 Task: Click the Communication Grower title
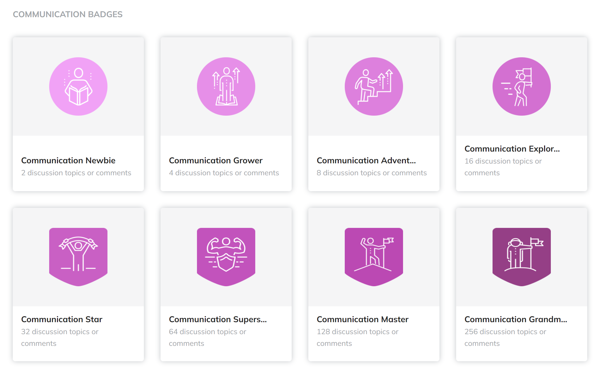point(216,160)
